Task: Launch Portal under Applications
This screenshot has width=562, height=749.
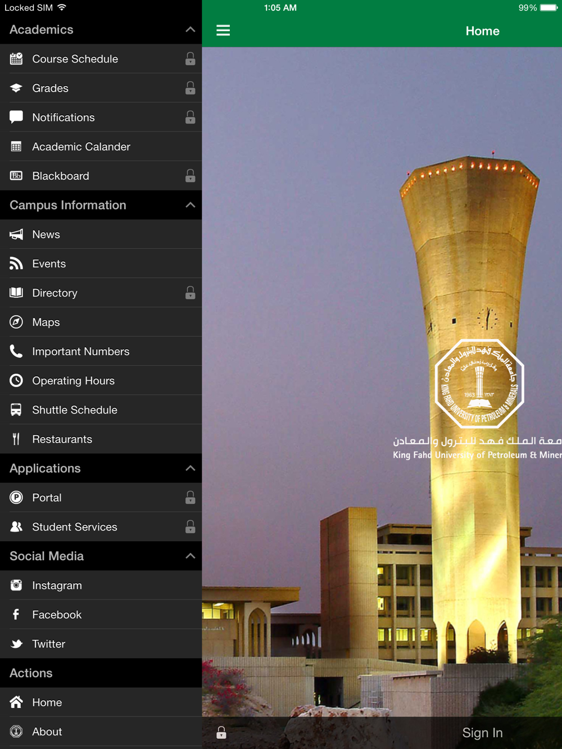Action: (x=101, y=497)
